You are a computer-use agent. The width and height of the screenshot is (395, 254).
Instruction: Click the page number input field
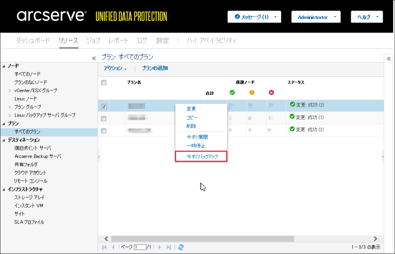[x=140, y=247]
